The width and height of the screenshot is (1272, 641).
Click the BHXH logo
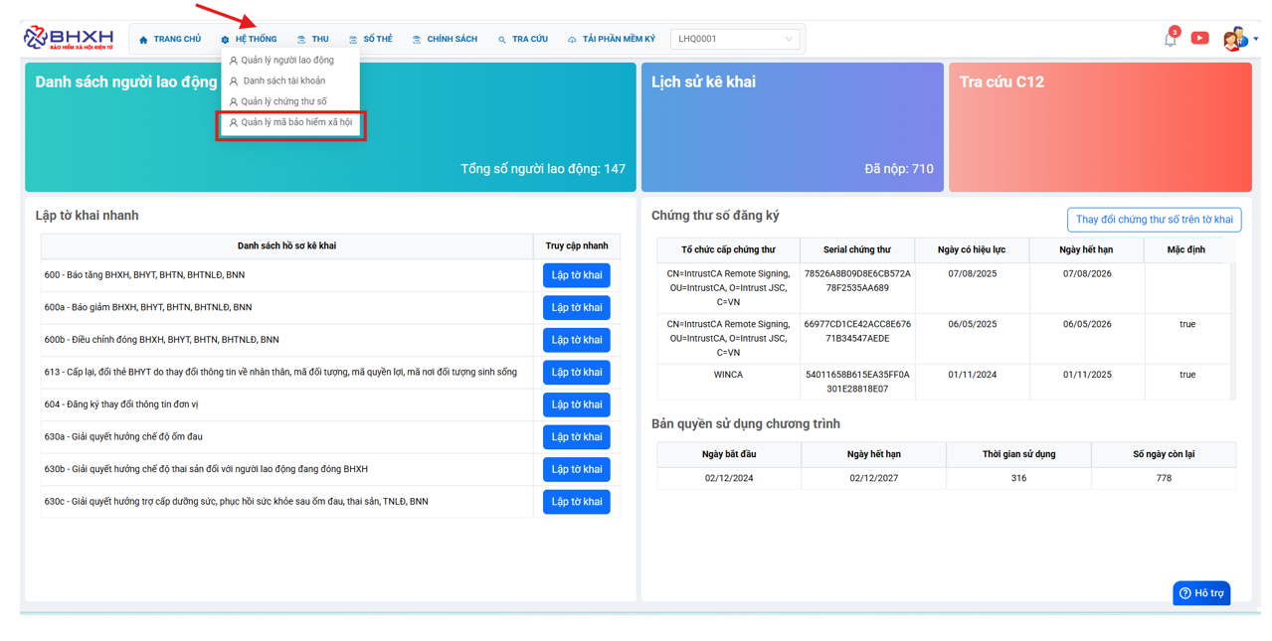point(68,38)
